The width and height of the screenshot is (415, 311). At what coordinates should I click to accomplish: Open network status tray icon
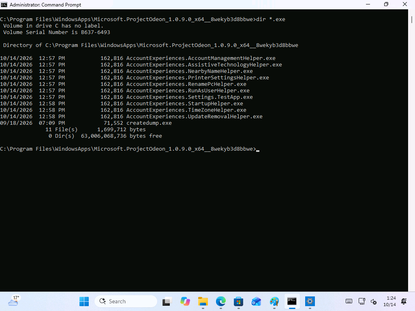point(362,301)
